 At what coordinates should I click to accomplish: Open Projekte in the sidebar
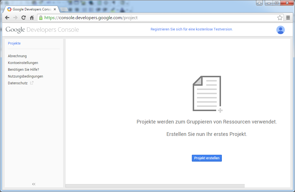click(x=14, y=43)
